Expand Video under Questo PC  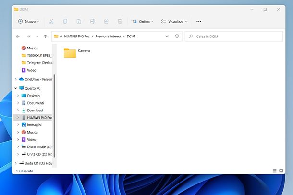pyautogui.click(x=18, y=139)
